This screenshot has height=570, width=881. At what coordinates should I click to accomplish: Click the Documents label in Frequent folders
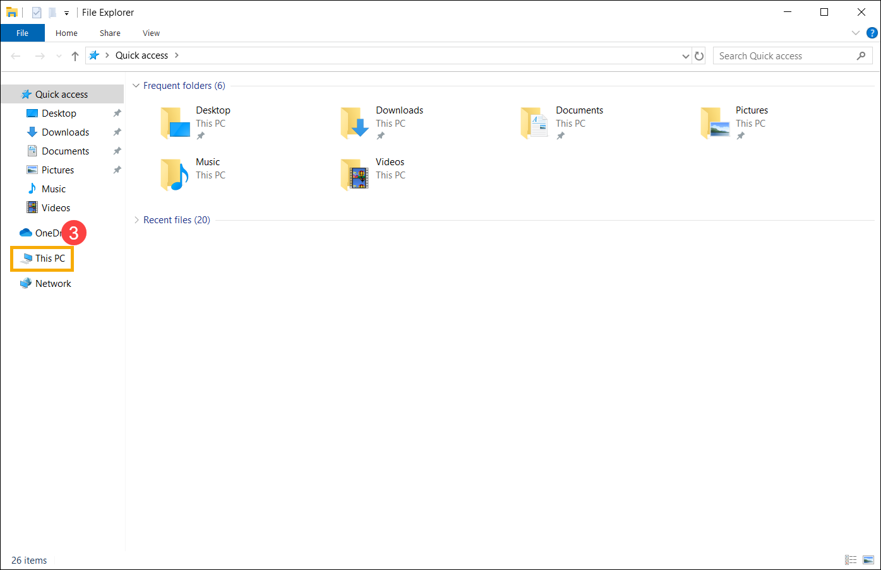pos(579,110)
